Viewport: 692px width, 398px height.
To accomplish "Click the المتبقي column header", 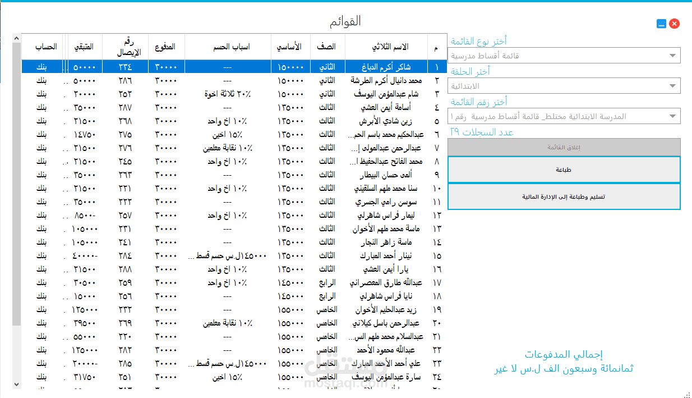I will tap(85, 47).
